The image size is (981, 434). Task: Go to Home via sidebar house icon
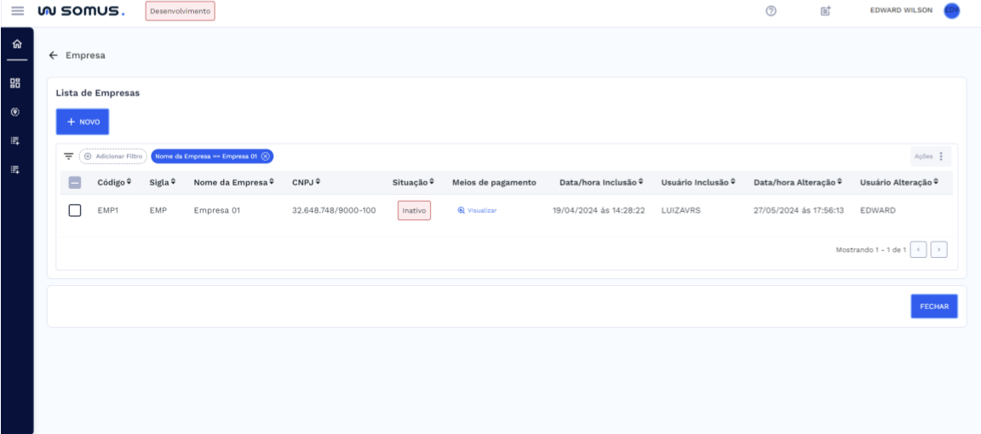click(x=16, y=44)
